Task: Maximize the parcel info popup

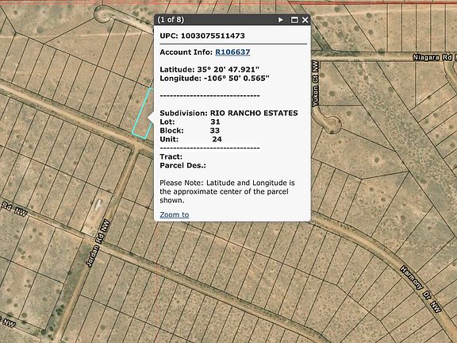Action: click(294, 20)
